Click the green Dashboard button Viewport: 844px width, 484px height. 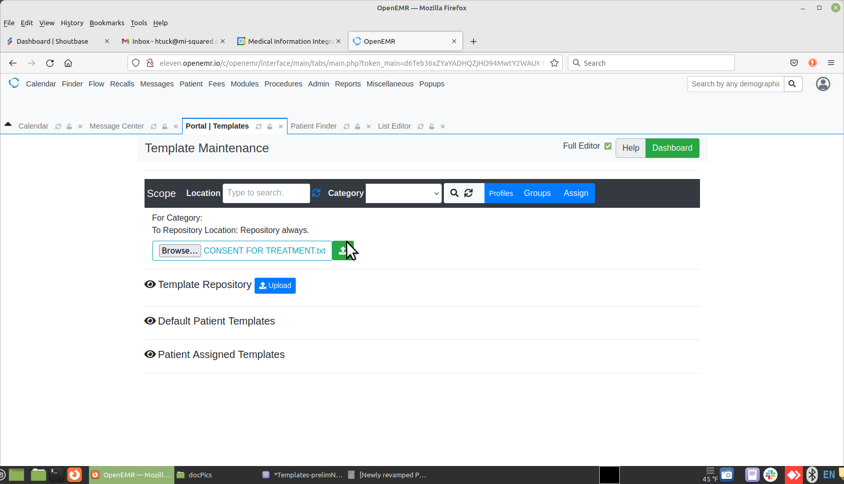tap(672, 148)
